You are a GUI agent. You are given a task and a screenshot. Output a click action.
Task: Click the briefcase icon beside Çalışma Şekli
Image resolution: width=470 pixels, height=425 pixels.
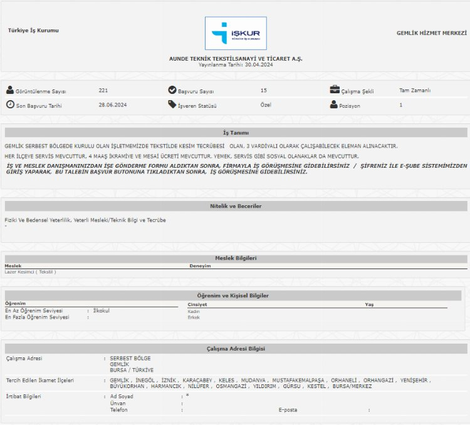click(335, 90)
